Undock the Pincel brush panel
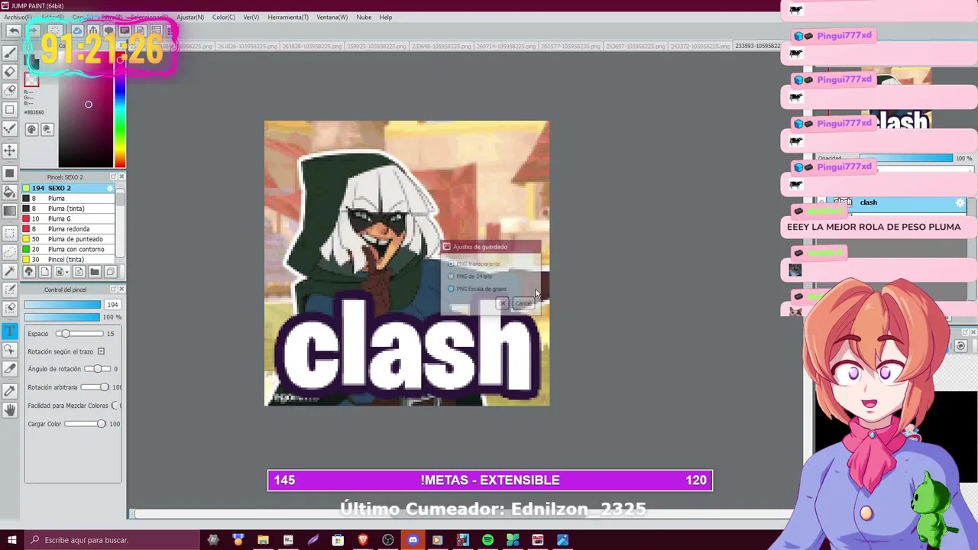Viewport: 978px width, 550px height. [x=113, y=176]
